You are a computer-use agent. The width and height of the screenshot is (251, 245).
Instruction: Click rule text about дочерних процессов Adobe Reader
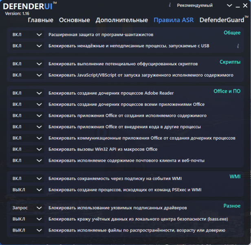111,93
